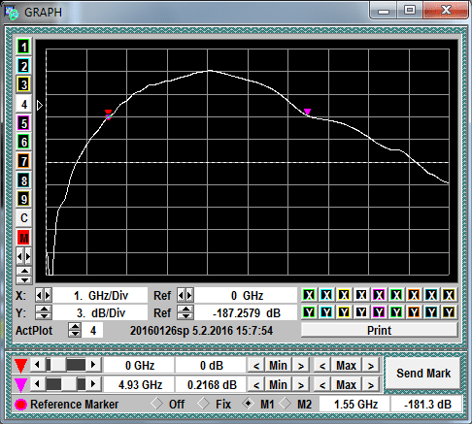Select plot button 1
472x424 pixels.
click(x=23, y=48)
